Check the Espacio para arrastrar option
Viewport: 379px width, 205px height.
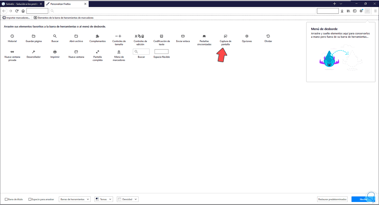pyautogui.click(x=30, y=199)
